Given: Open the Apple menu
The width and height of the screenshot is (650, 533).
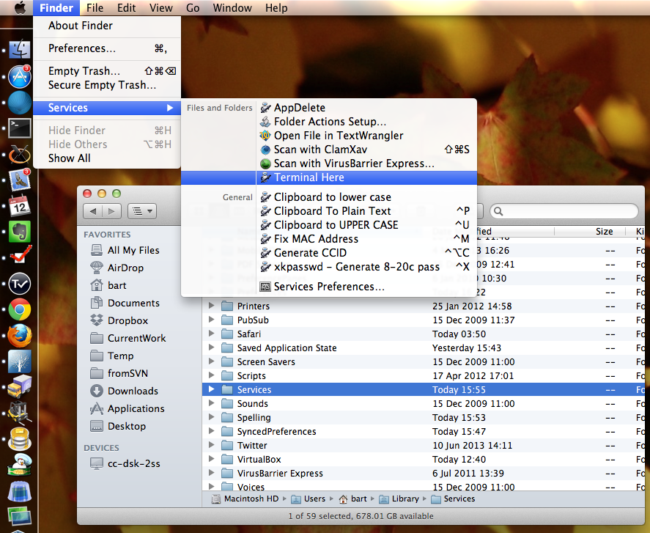Looking at the screenshot, I should tap(20, 8).
